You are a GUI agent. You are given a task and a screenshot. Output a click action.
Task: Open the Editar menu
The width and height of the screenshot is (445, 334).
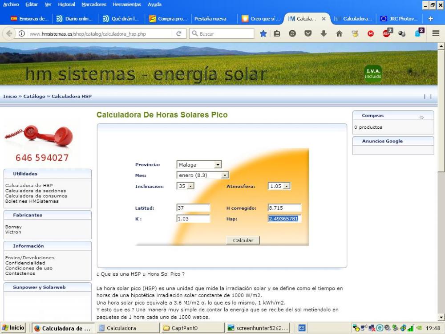[32, 4]
